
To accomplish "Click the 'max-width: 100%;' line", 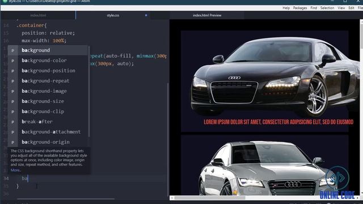I will tap(44, 40).
